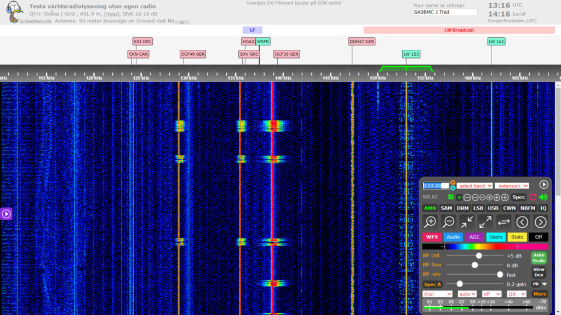Open the select band dropdown

coord(475,186)
